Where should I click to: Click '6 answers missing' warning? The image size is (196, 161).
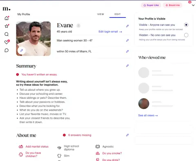click(x=80, y=135)
